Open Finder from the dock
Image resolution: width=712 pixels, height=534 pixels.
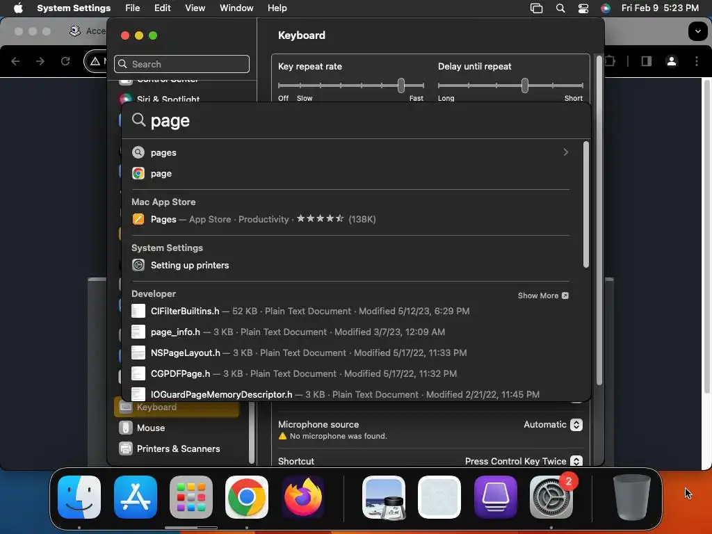pos(79,497)
